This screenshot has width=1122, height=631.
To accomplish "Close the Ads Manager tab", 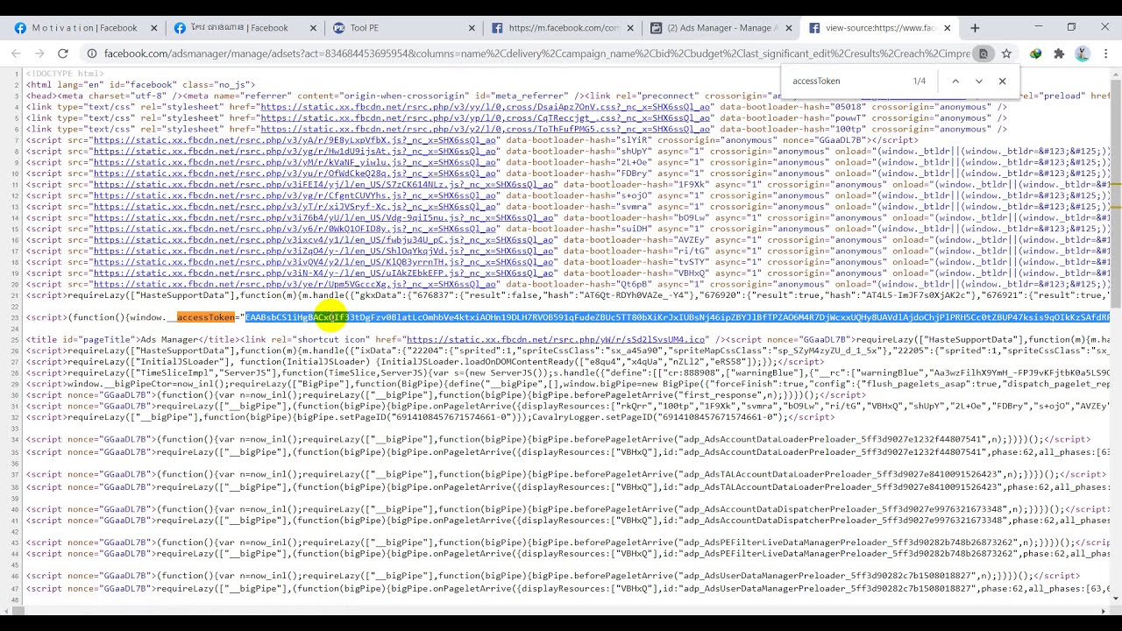I will click(x=789, y=28).
